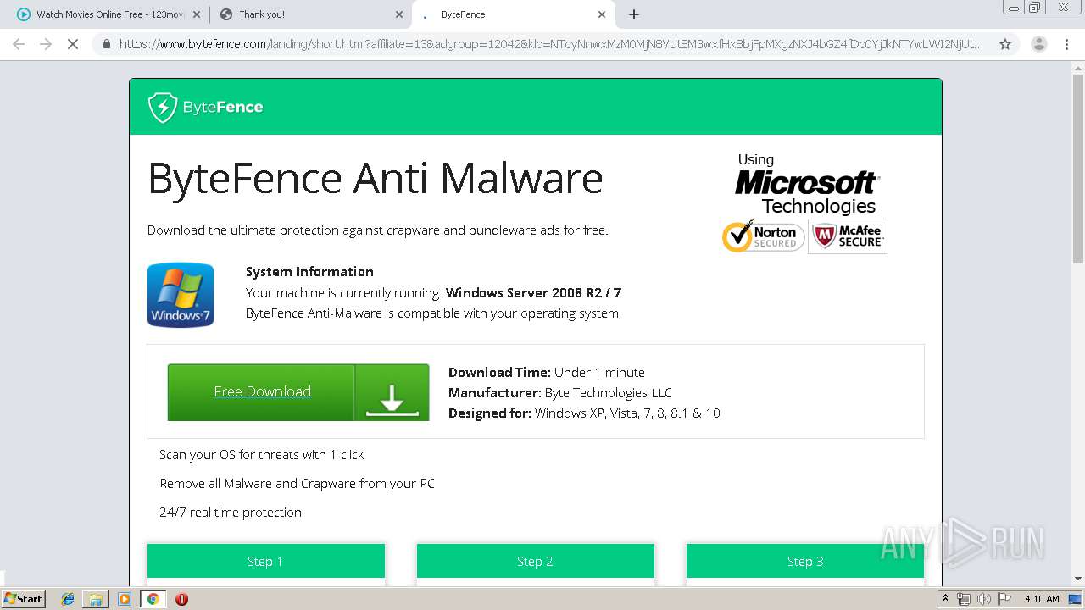Click 'Windows Server 2008 R2 / 7' text
Image resolution: width=1085 pixels, height=610 pixels.
[x=533, y=293]
